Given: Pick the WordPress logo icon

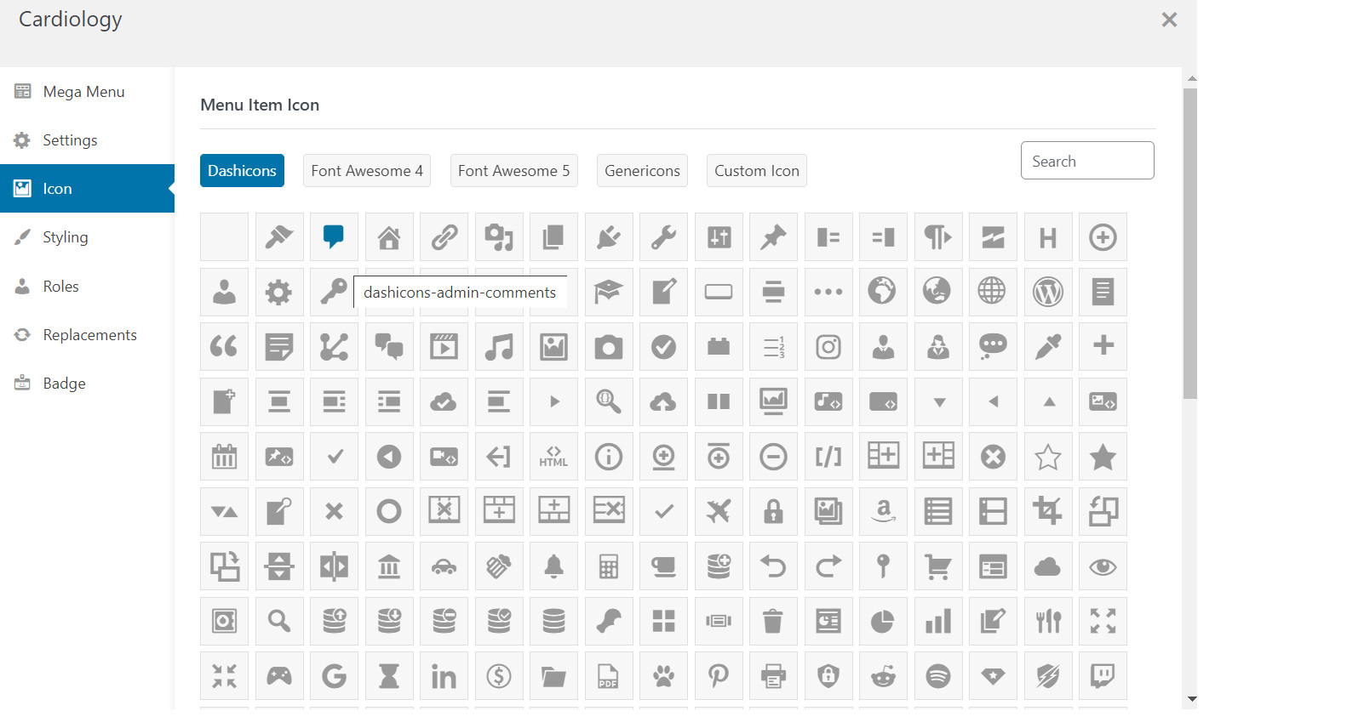Looking at the screenshot, I should pos(1048,292).
